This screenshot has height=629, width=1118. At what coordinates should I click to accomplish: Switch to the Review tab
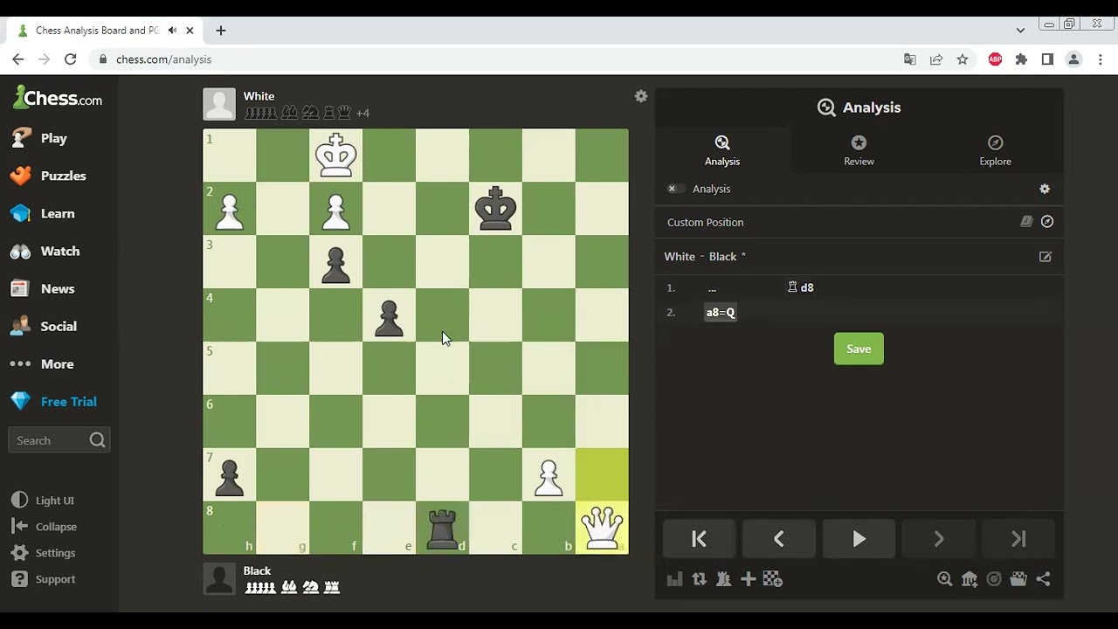tap(859, 150)
